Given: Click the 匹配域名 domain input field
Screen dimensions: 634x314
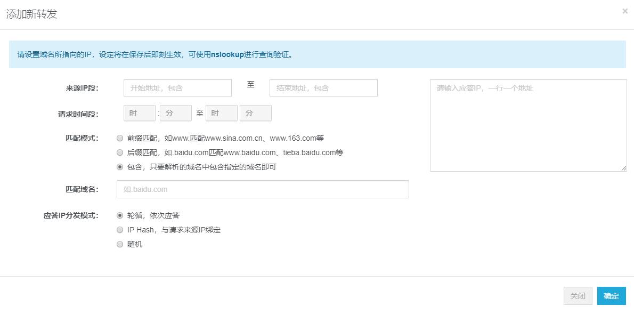Looking at the screenshot, I should [262, 189].
